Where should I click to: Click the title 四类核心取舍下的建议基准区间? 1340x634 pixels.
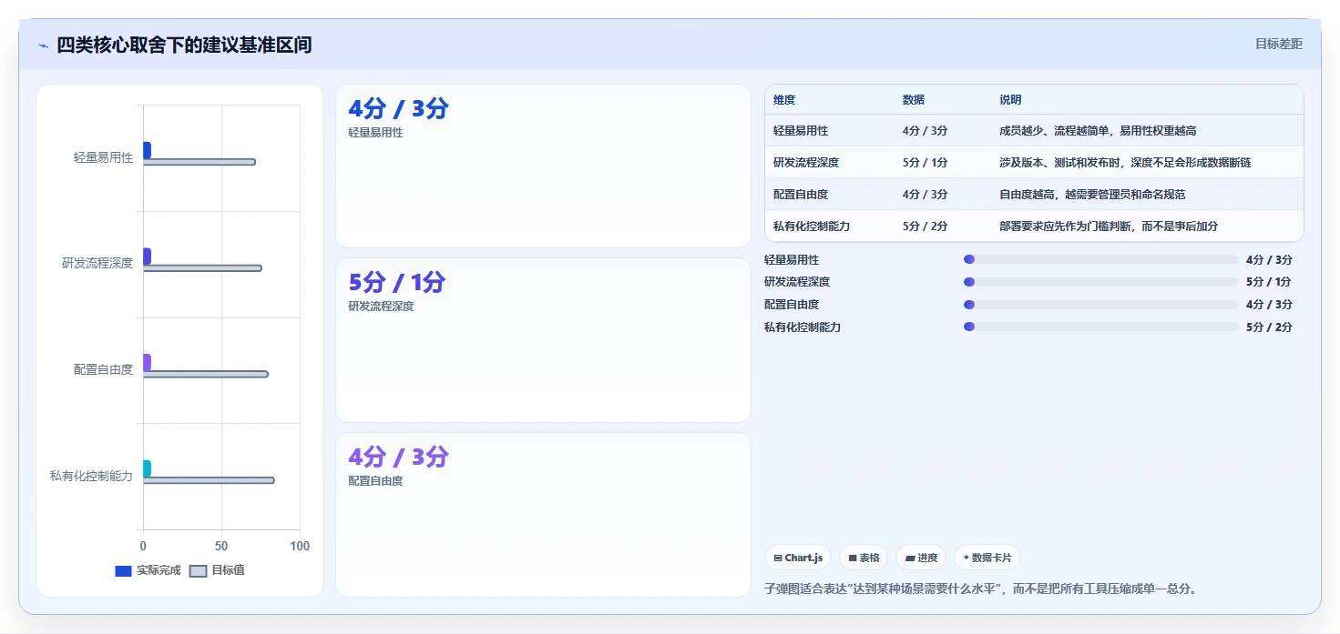tap(184, 45)
